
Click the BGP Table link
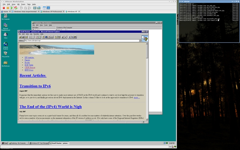(x=29, y=65)
